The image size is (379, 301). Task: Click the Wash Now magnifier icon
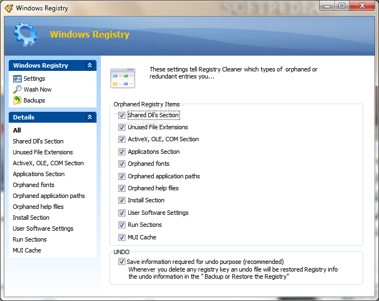pyautogui.click(x=17, y=89)
